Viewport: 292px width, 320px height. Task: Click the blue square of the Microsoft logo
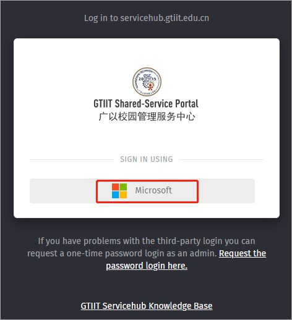(x=116, y=195)
